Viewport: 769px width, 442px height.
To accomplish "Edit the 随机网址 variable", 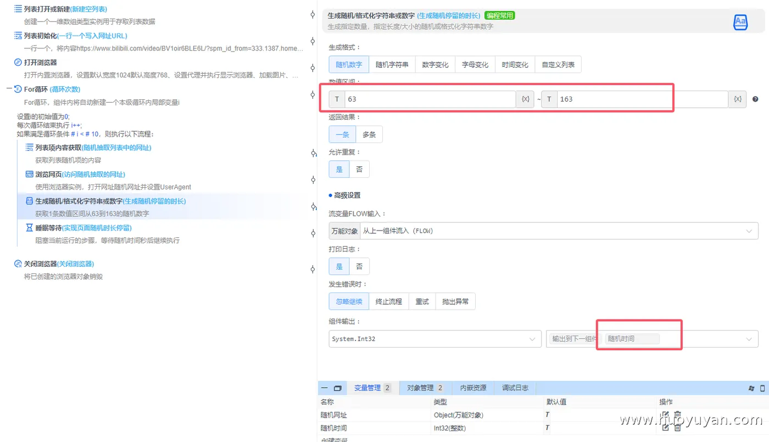I will pos(665,415).
